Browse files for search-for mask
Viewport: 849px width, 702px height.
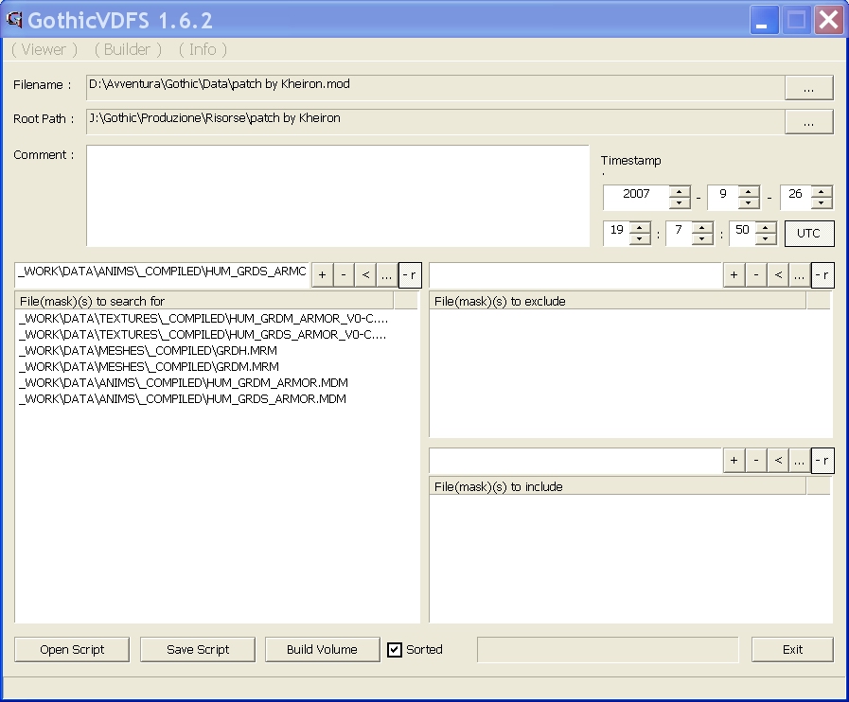386,275
